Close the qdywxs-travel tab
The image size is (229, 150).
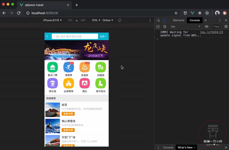coord(68,5)
